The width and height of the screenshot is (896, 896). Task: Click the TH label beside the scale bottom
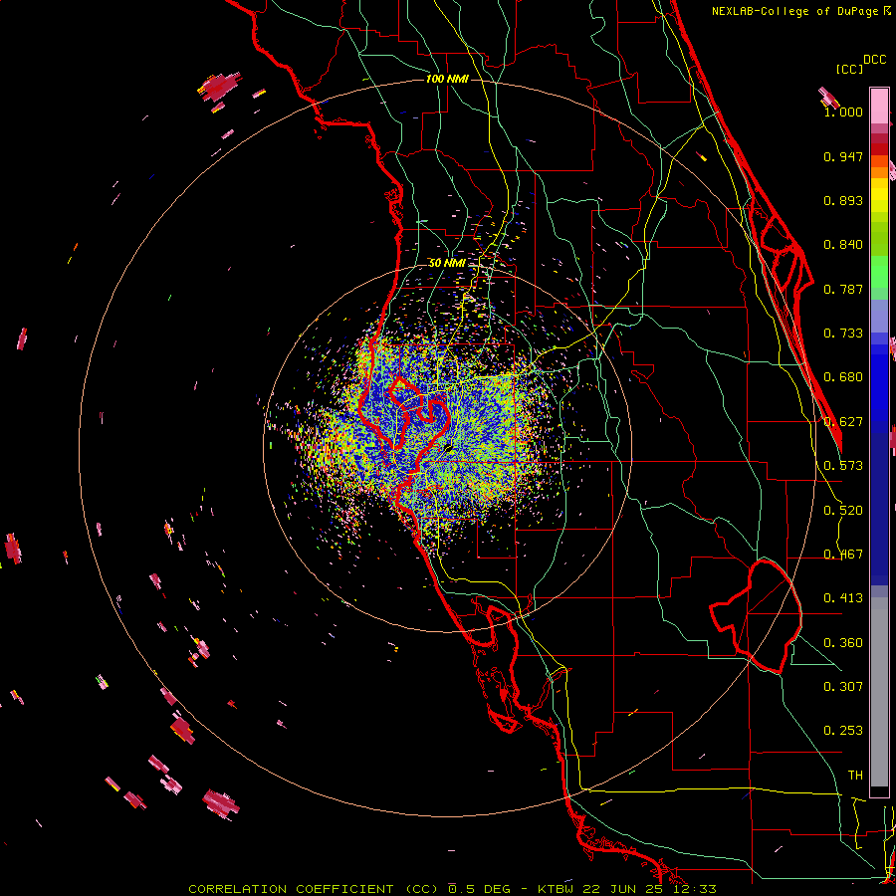(855, 776)
